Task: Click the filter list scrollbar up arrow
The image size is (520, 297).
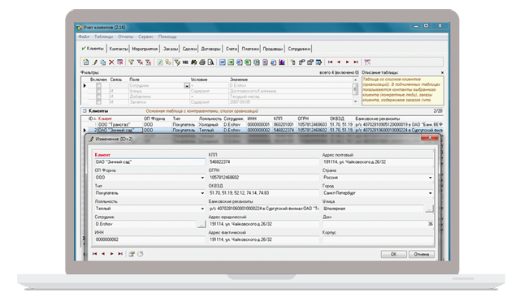Action: 355,80
